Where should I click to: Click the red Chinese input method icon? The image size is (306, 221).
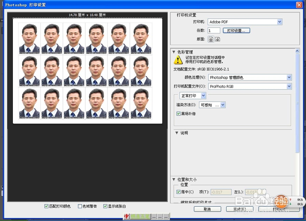[x=126, y=216]
